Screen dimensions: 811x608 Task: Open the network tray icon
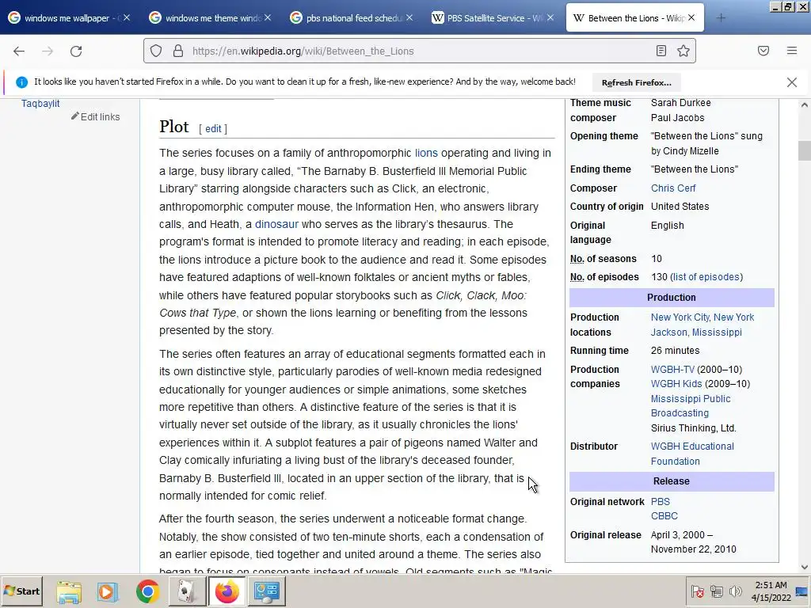coord(716,591)
